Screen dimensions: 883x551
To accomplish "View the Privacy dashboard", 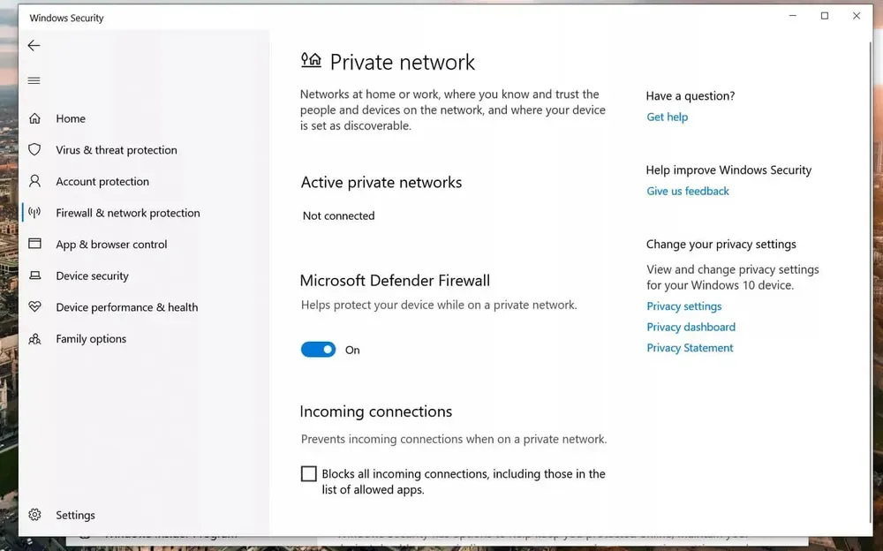I will [x=691, y=327].
